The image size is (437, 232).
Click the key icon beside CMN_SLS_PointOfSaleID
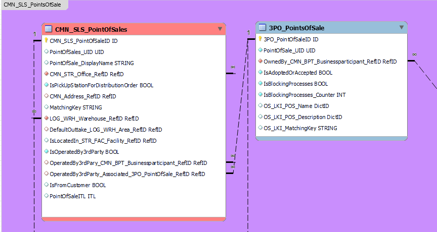46,40
